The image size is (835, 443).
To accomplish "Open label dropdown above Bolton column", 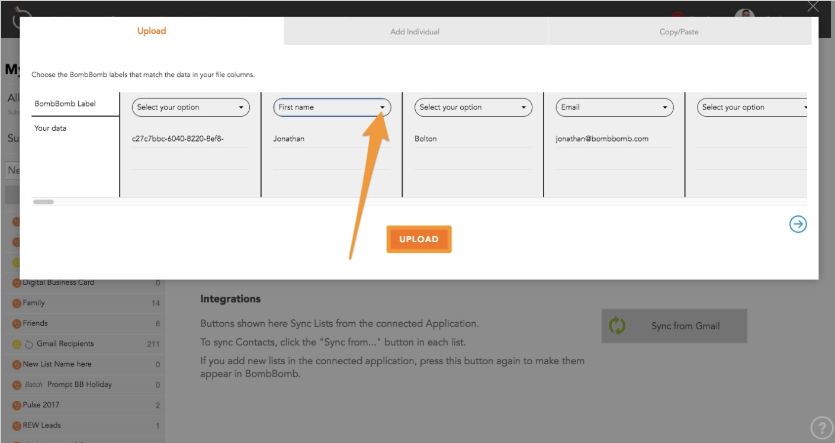I will click(x=473, y=107).
